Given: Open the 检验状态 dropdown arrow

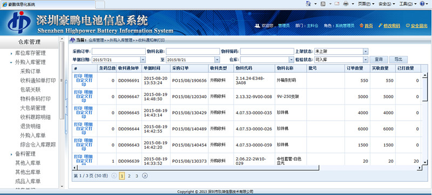Looking at the screenshot, I should 366,60.
